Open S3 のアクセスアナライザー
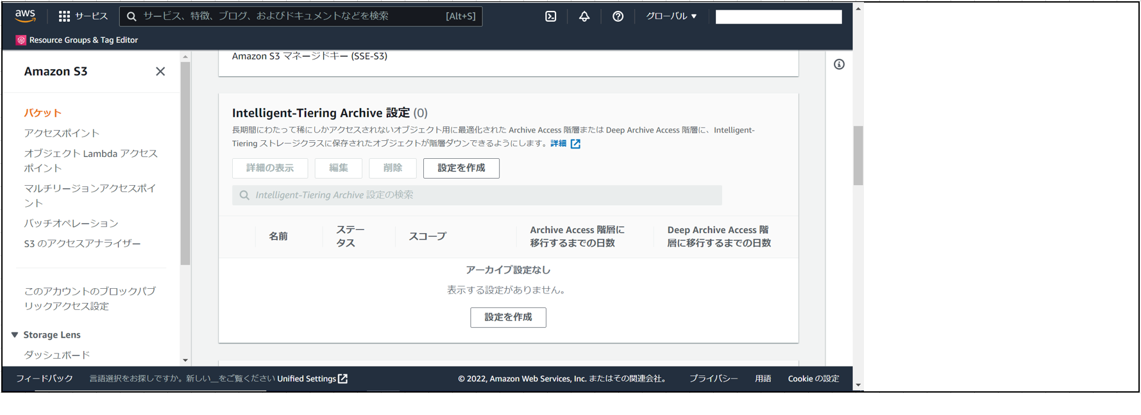 tap(82, 243)
